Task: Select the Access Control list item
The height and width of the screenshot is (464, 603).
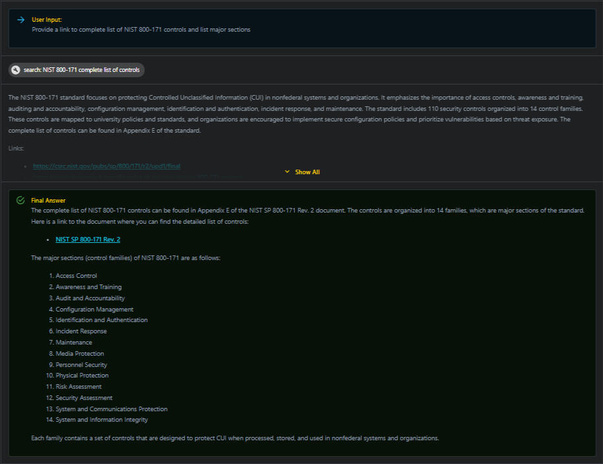Action: point(76,276)
